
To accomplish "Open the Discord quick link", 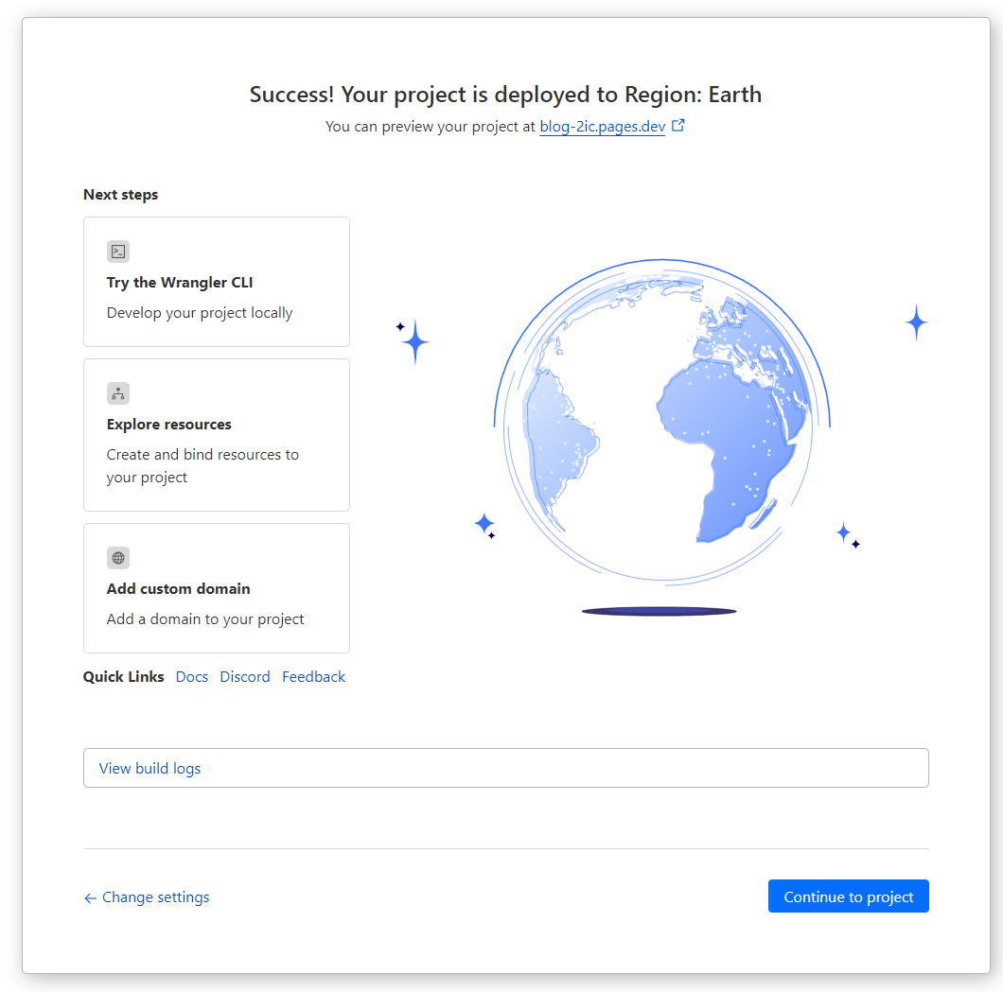I will coord(244,676).
